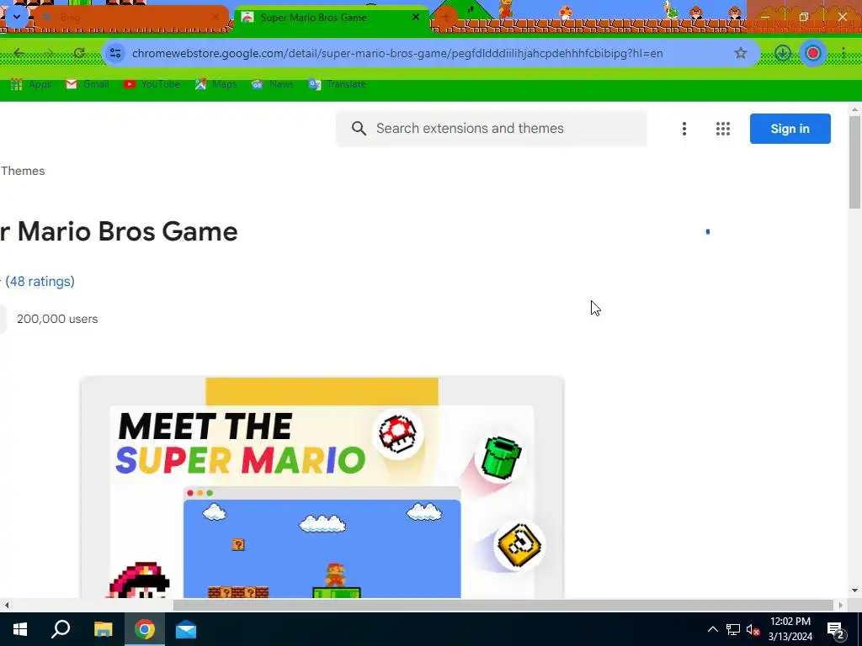Open the red Chrome profile avatar
This screenshot has height=646, width=862.
813,53
